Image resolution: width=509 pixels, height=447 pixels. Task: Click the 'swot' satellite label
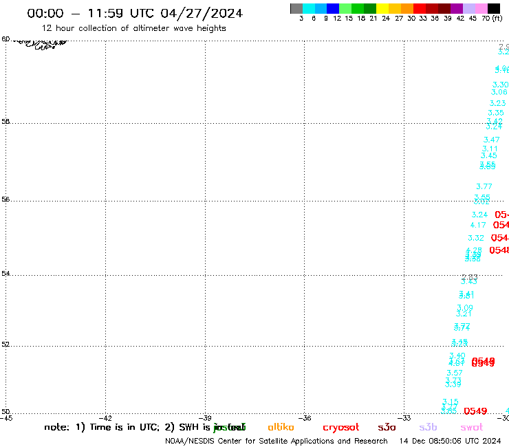click(472, 428)
